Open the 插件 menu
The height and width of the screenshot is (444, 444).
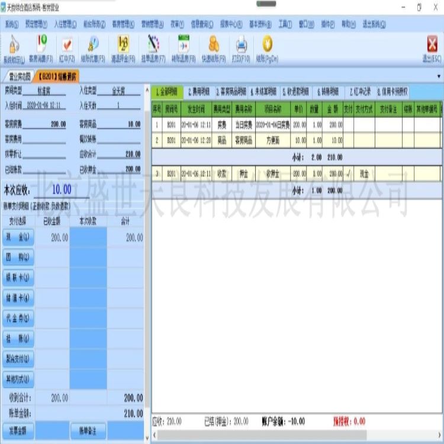click(328, 24)
